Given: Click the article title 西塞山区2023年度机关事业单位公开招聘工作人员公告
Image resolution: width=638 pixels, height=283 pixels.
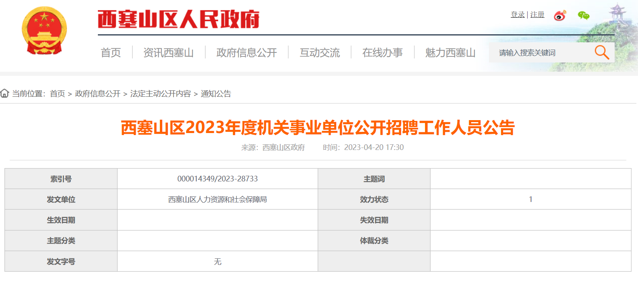Looking at the screenshot, I should [318, 127].
